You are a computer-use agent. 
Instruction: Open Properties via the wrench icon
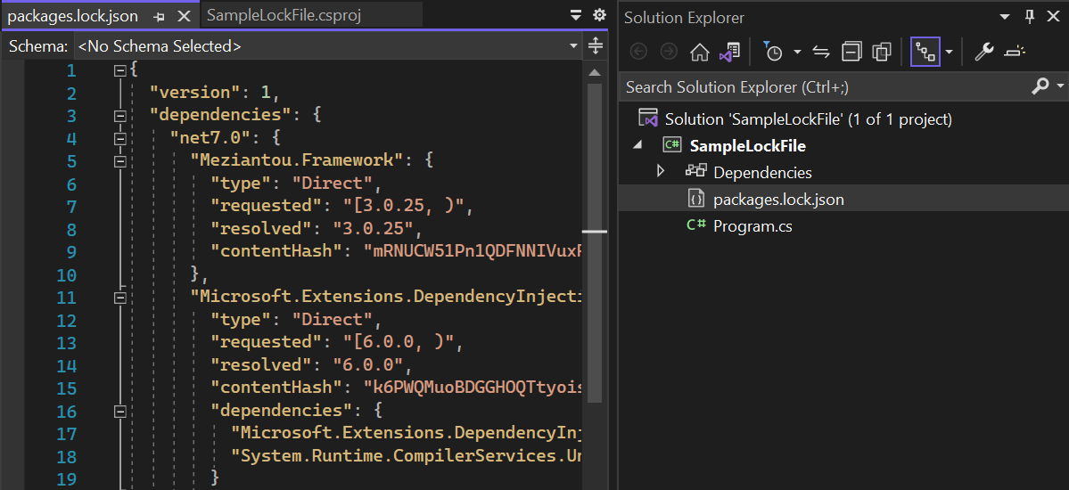[x=984, y=53]
